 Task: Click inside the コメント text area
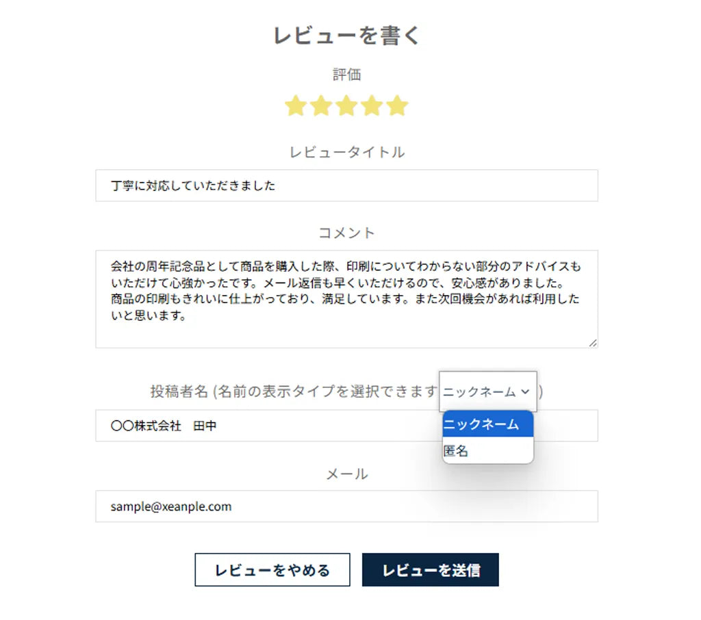tap(346, 298)
